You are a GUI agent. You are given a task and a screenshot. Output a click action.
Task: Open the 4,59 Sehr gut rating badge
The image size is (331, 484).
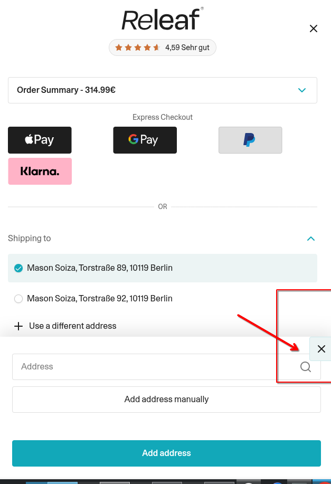point(163,48)
